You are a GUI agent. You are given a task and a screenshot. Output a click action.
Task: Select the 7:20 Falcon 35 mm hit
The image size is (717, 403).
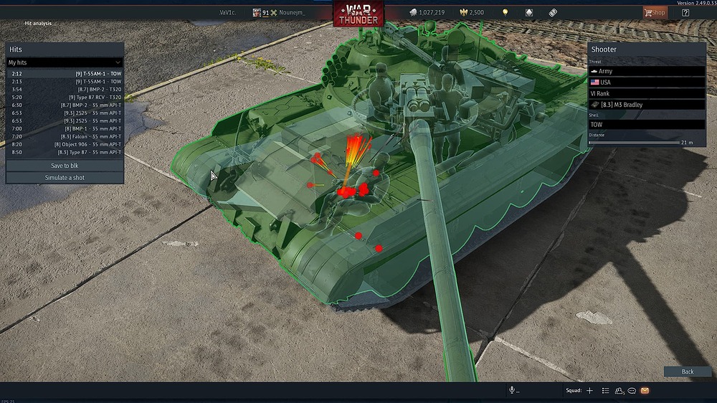(x=65, y=136)
